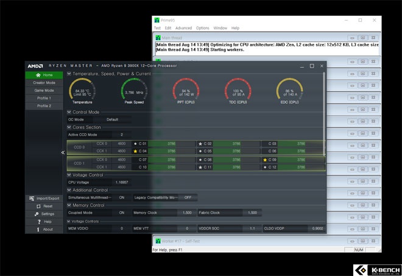
Task: Click the Temperature gauge
Action: coord(82,91)
